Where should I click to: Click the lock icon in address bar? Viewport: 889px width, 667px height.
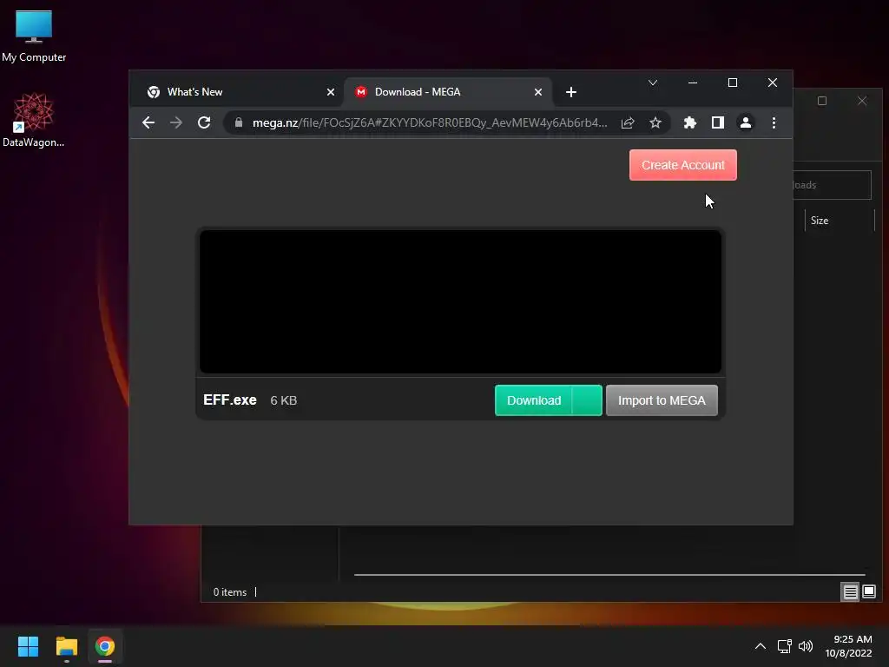click(x=239, y=122)
